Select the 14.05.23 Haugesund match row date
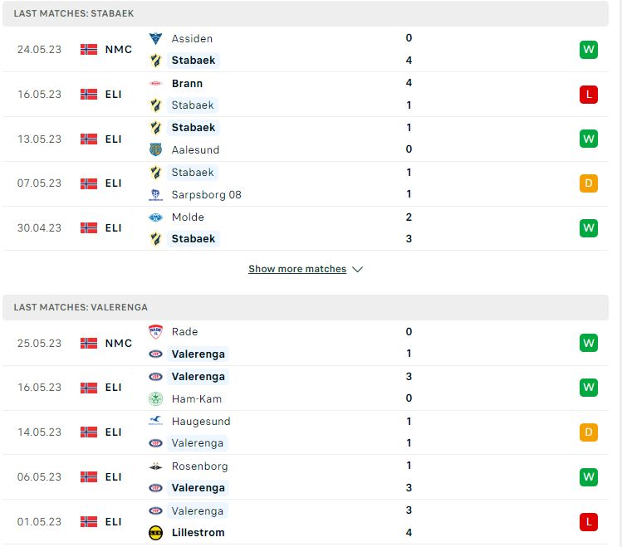Viewport: 622px width, 547px height. tap(39, 432)
